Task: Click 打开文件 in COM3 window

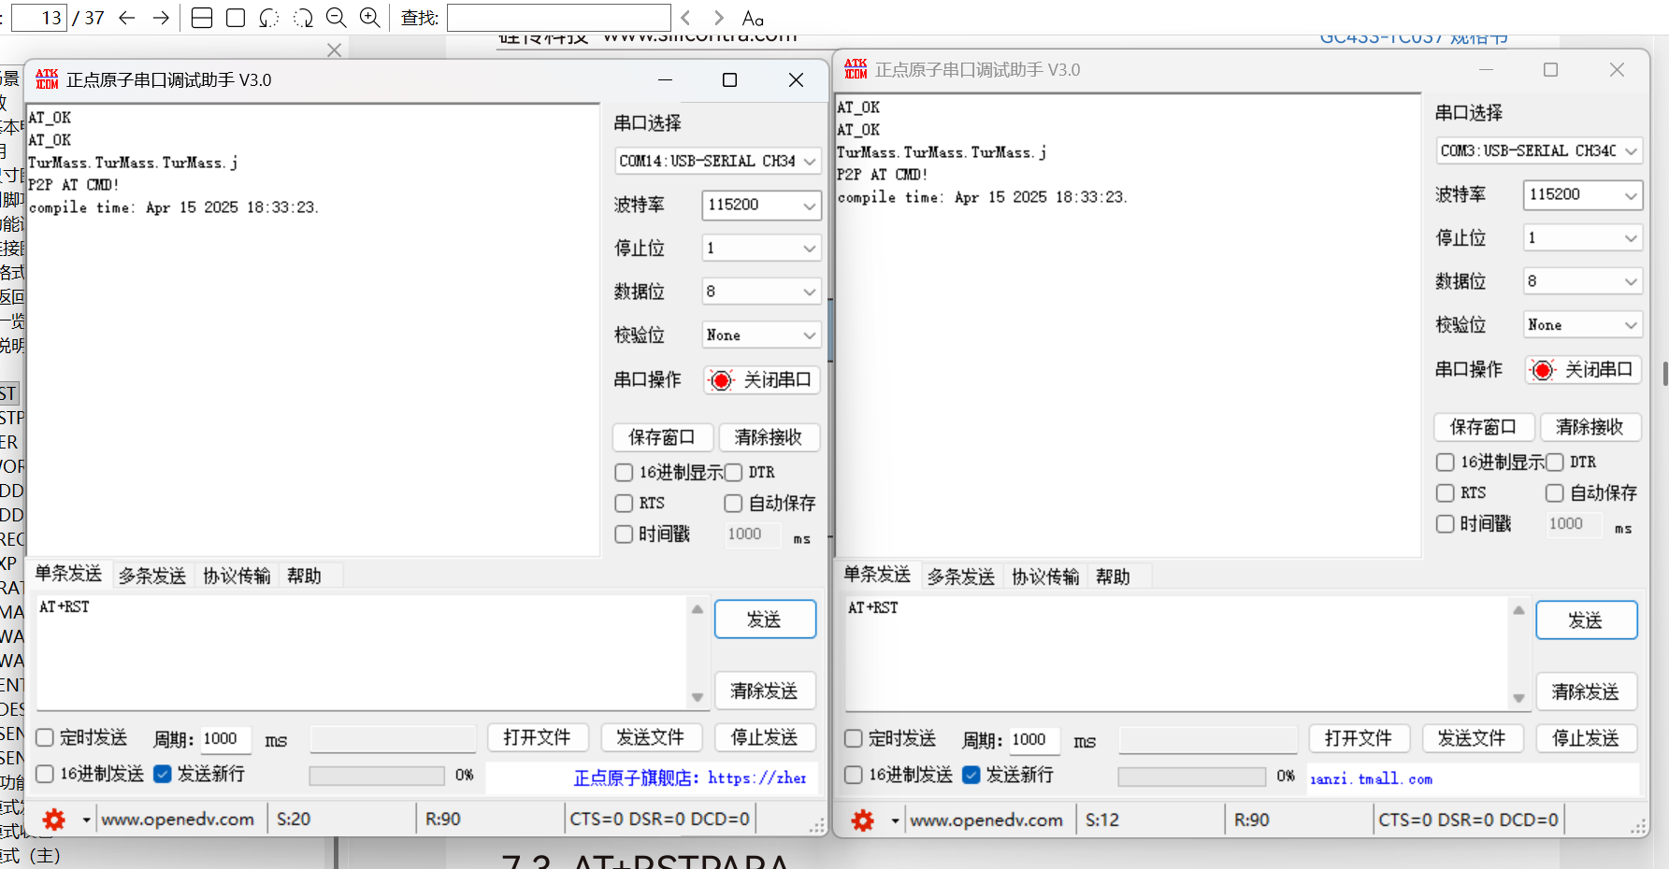Action: click(1359, 738)
